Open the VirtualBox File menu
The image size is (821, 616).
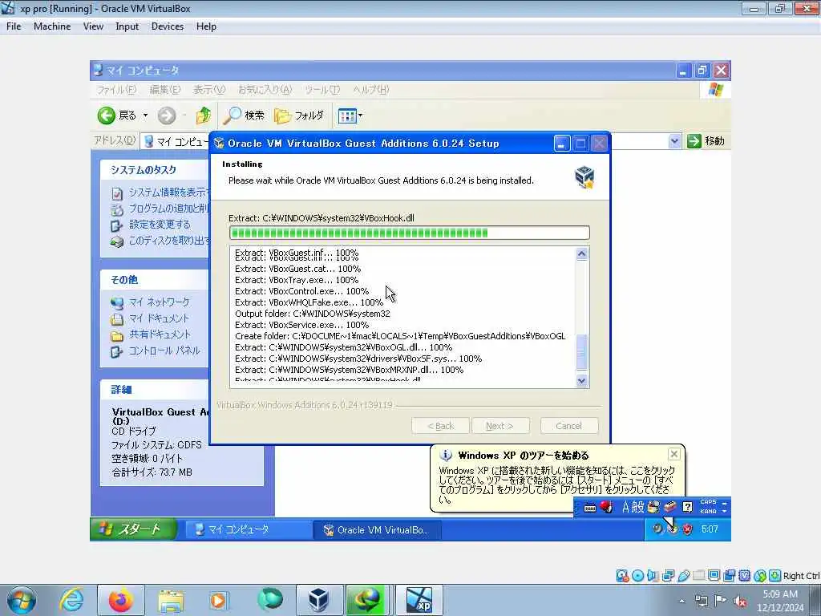[x=14, y=26]
